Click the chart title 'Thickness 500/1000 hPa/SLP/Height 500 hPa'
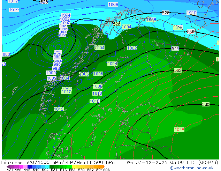221x171 pixels. [x=57, y=163]
